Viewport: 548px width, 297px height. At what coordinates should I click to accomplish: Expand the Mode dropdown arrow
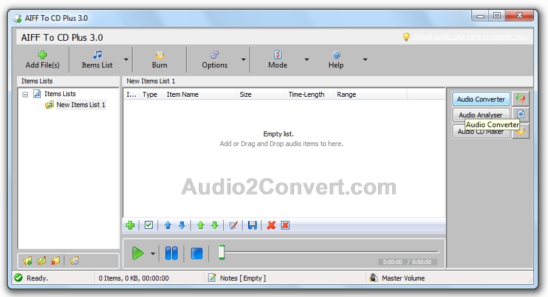(307, 60)
